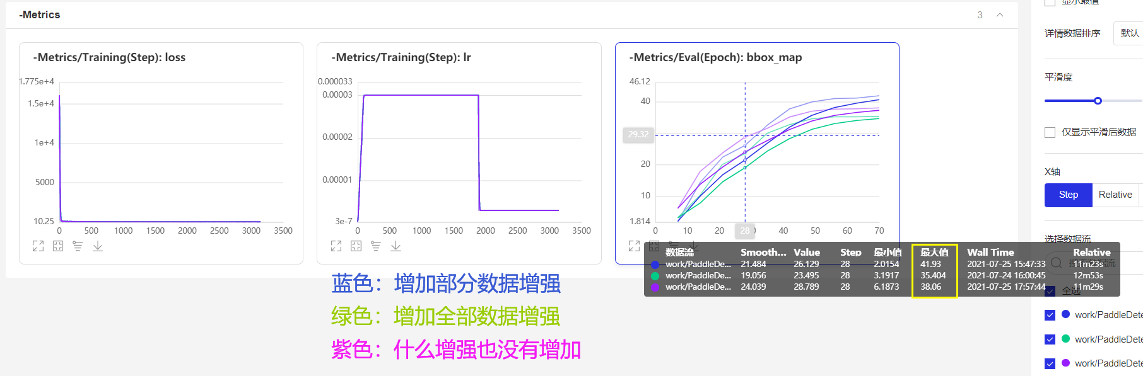Restore region selection on the lr chart
This screenshot has width=1143, height=376.
(x=356, y=246)
